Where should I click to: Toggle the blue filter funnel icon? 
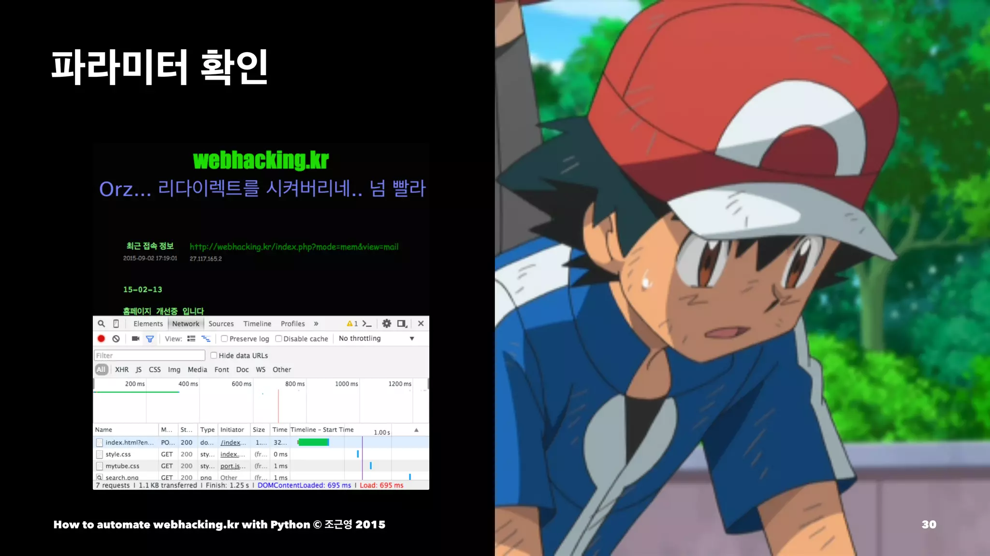(150, 339)
